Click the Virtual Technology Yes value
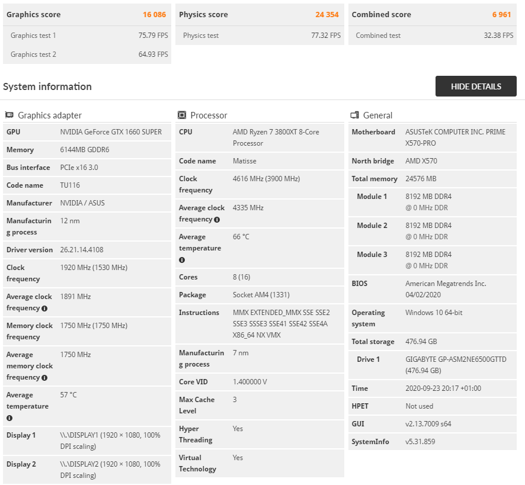Image resolution: width=525 pixels, height=485 pixels. click(x=238, y=458)
